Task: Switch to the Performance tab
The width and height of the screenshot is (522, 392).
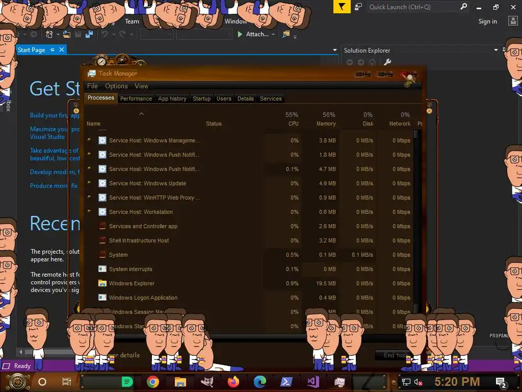Action: 136,99
